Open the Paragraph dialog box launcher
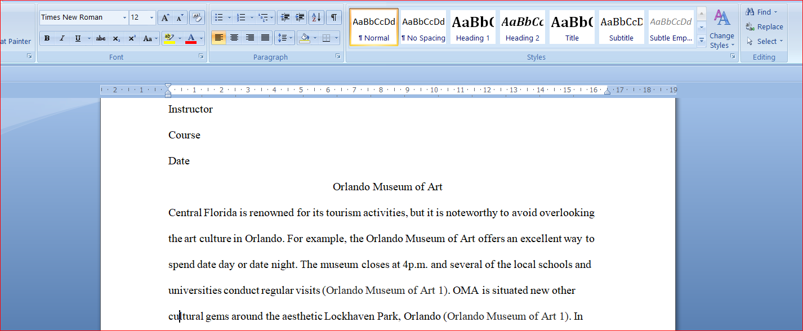This screenshot has height=331, width=803. click(338, 56)
